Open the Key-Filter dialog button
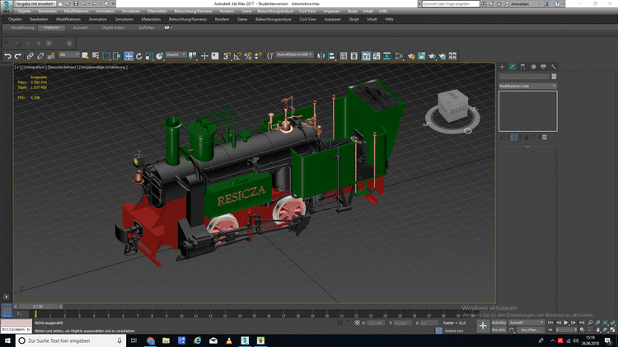The image size is (618, 347). coord(530,330)
